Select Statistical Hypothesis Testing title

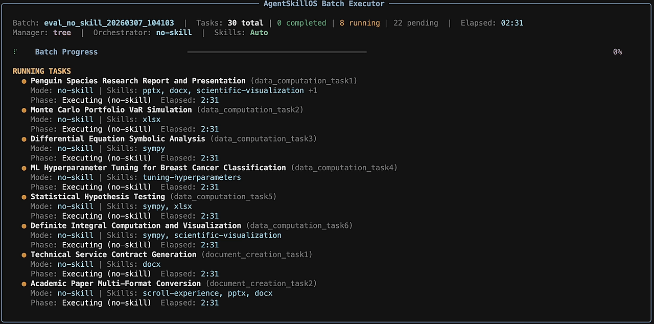[98, 197]
